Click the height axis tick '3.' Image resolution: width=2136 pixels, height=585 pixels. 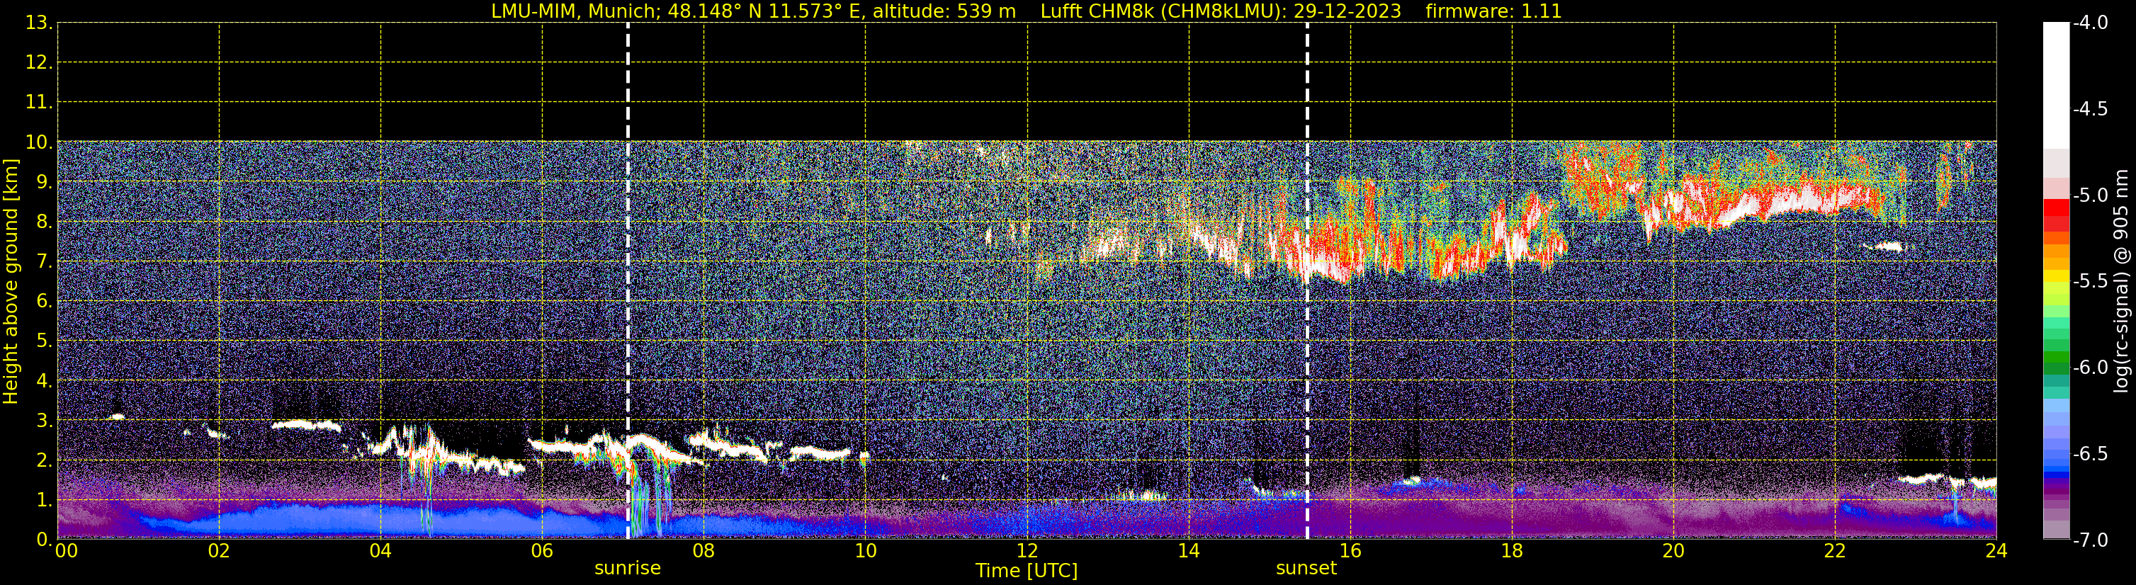coord(43,421)
